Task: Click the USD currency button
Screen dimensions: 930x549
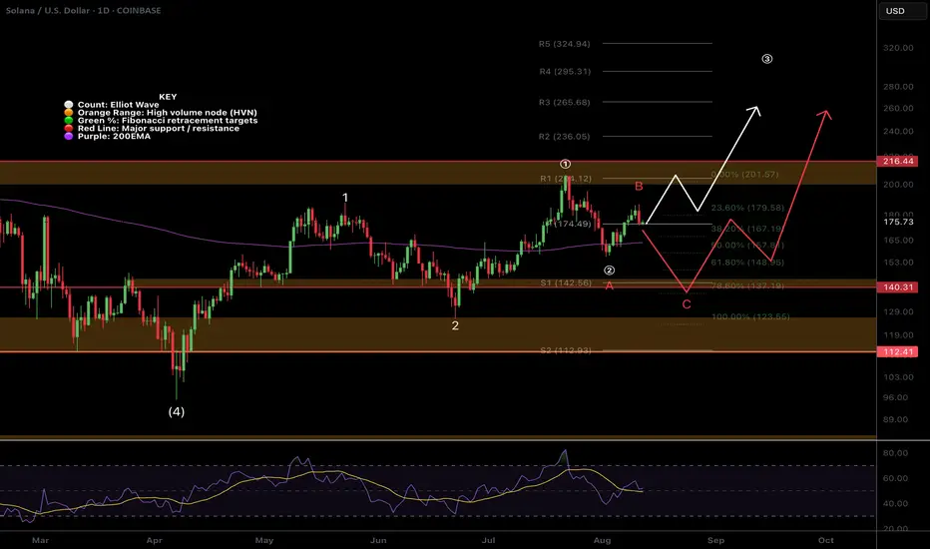Action: pos(895,11)
